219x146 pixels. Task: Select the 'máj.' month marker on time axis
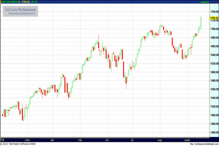[80, 140]
